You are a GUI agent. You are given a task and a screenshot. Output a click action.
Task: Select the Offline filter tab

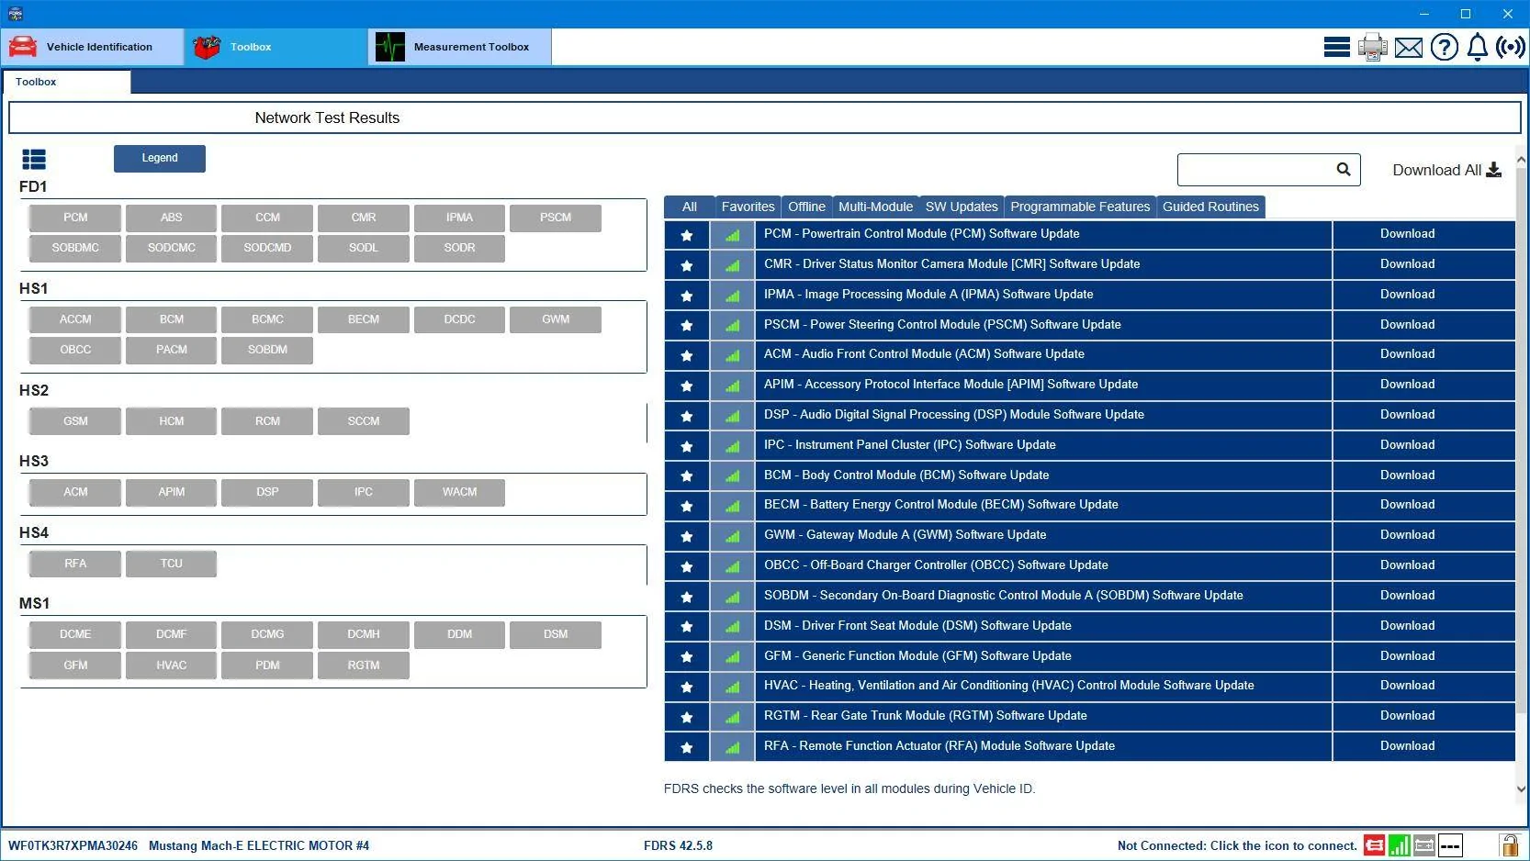806,207
